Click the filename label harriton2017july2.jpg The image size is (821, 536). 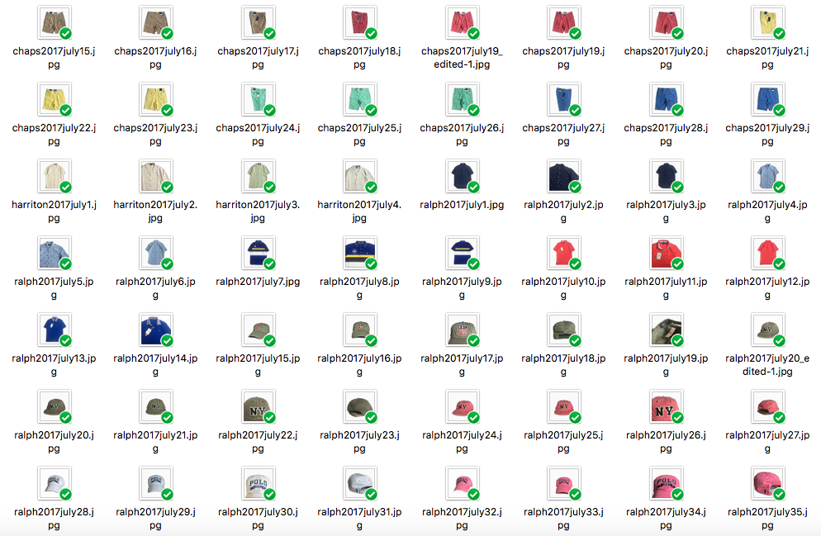point(155,211)
